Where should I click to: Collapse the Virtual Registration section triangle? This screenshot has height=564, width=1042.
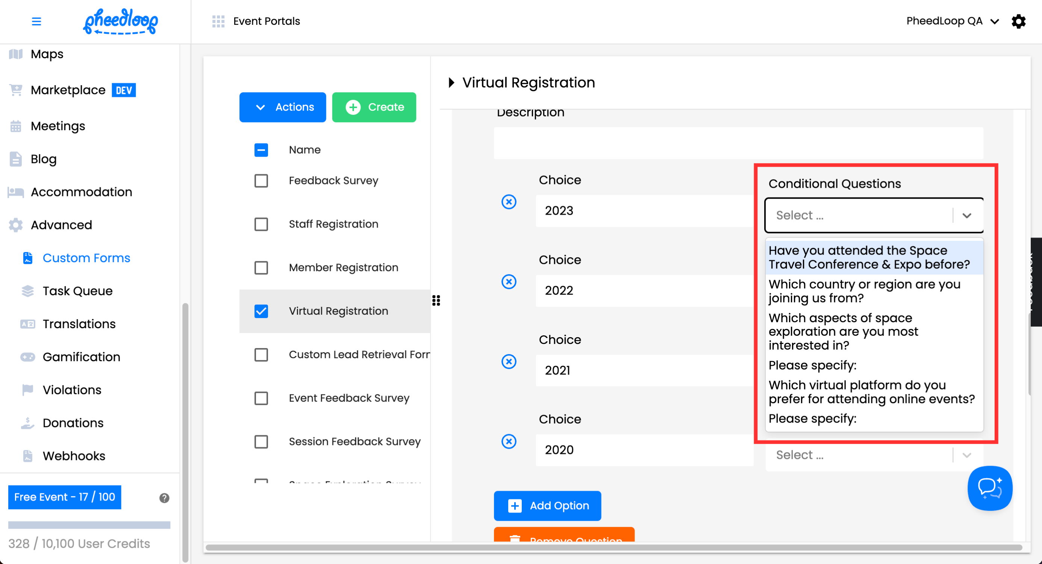451,82
